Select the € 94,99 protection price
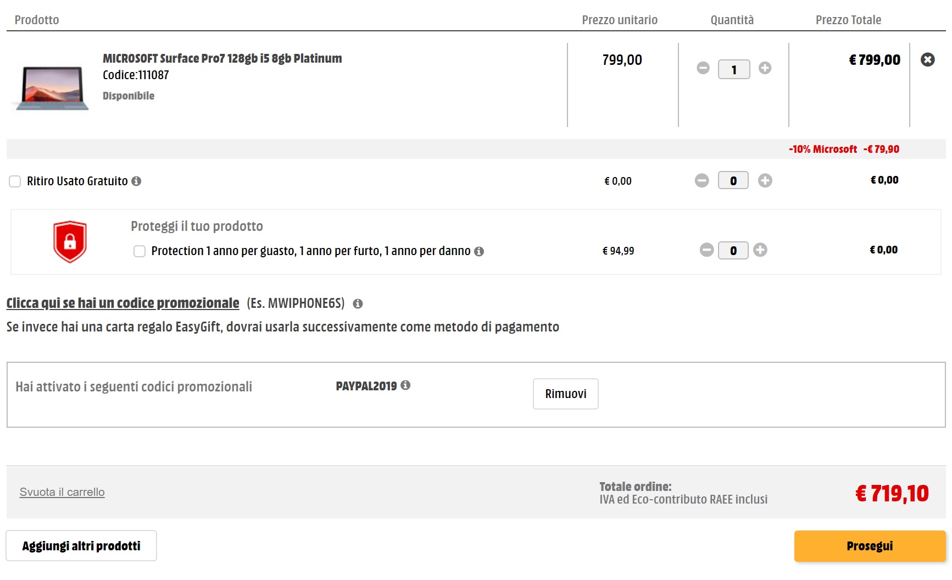 click(618, 251)
